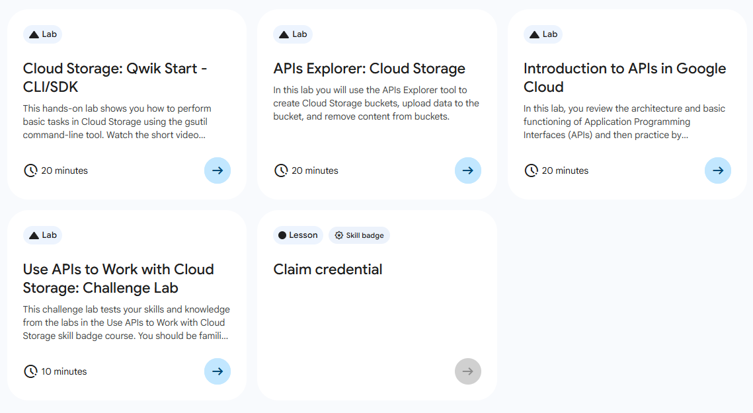Click '10 minutes' on Challenge Lab card
Screen dimensions: 753x413
64,371
